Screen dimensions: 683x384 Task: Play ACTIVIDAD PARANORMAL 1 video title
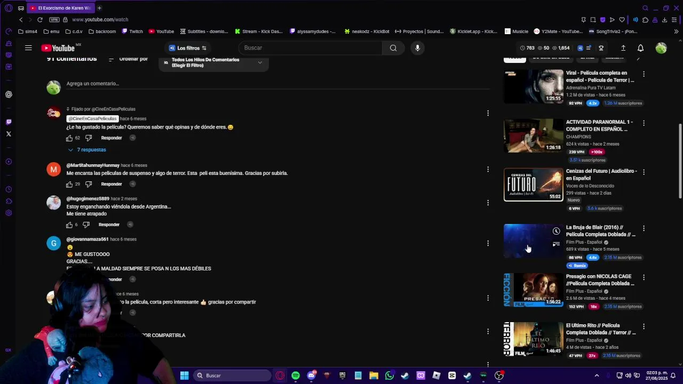click(x=599, y=125)
